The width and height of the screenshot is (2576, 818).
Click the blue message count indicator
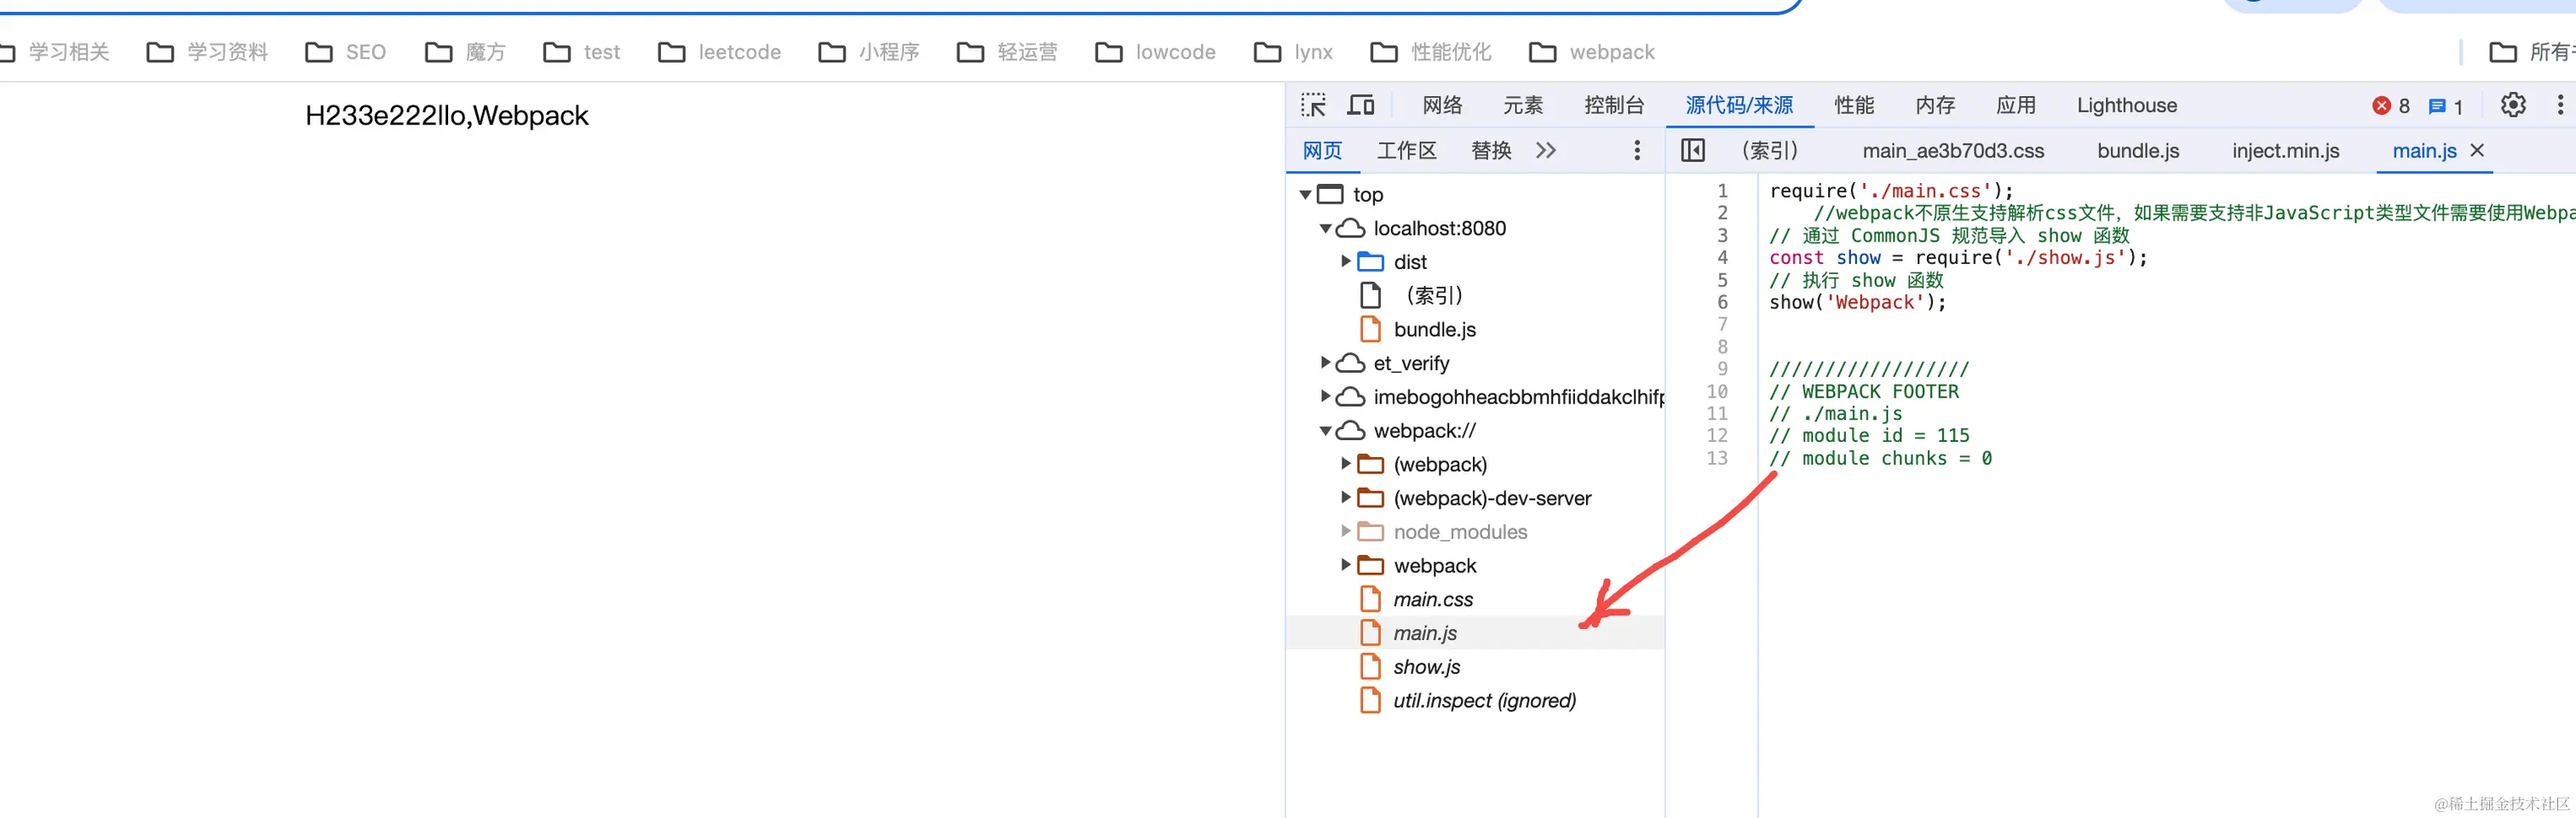[x=2446, y=106]
